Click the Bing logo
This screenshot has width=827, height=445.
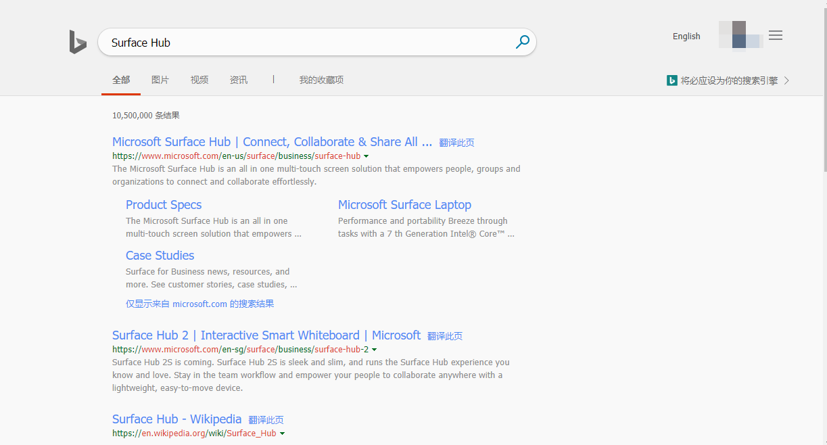click(78, 42)
